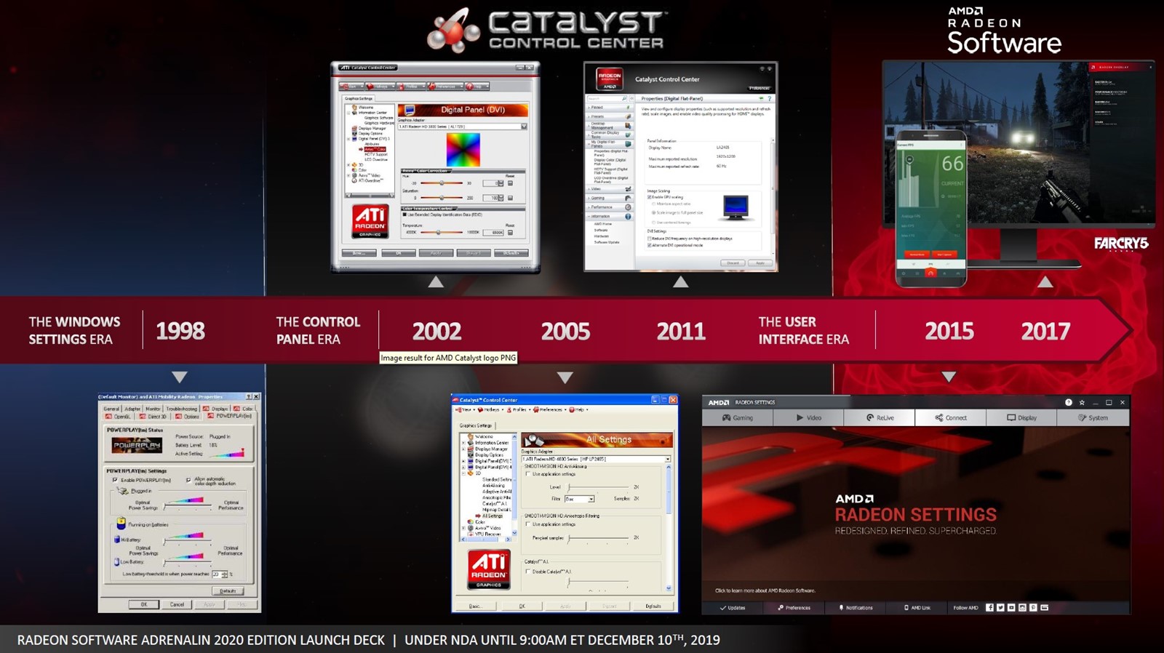Click Defaults in 2005 Catalyst window

(653, 606)
